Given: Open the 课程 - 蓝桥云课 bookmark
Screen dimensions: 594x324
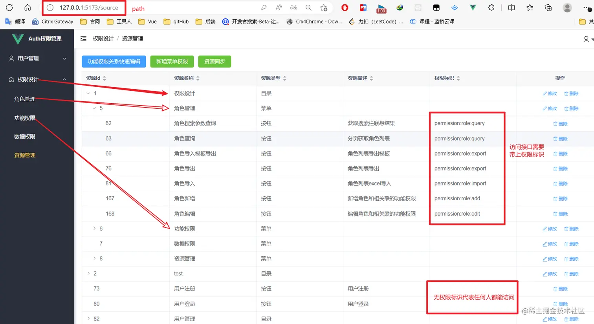Looking at the screenshot, I should click(x=432, y=22).
